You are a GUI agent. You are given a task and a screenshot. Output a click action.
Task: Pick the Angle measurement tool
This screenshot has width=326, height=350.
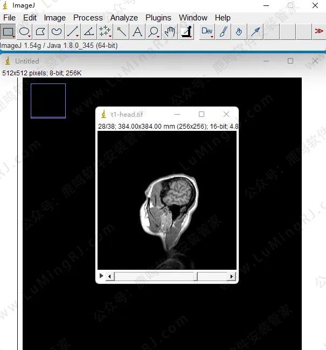[89, 32]
